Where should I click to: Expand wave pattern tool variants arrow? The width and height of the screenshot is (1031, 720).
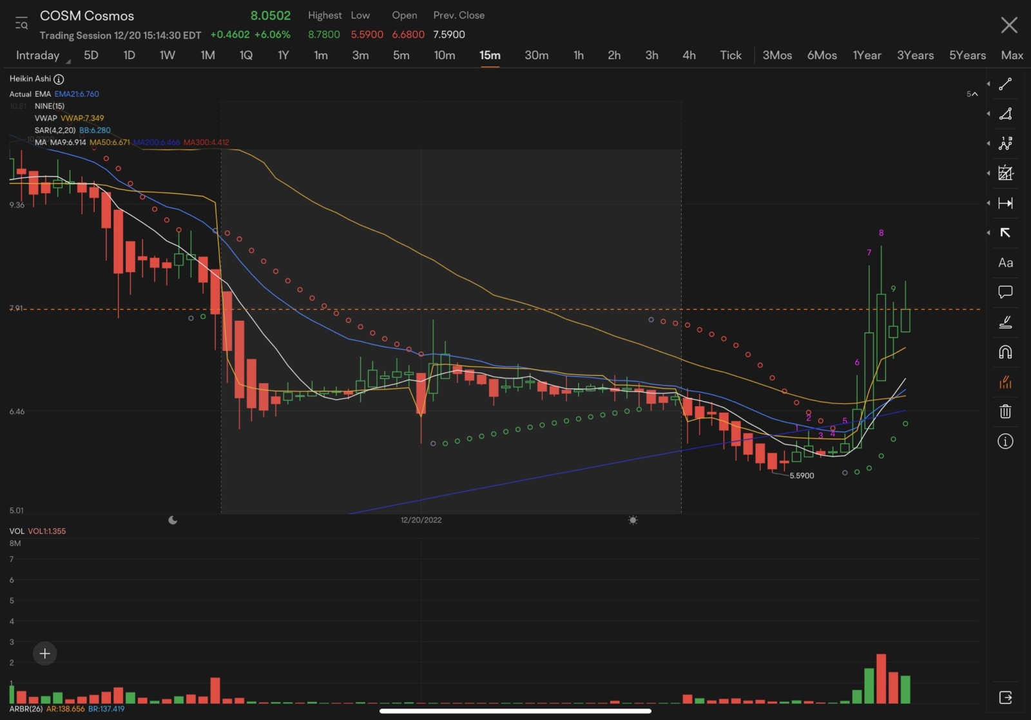click(x=988, y=144)
